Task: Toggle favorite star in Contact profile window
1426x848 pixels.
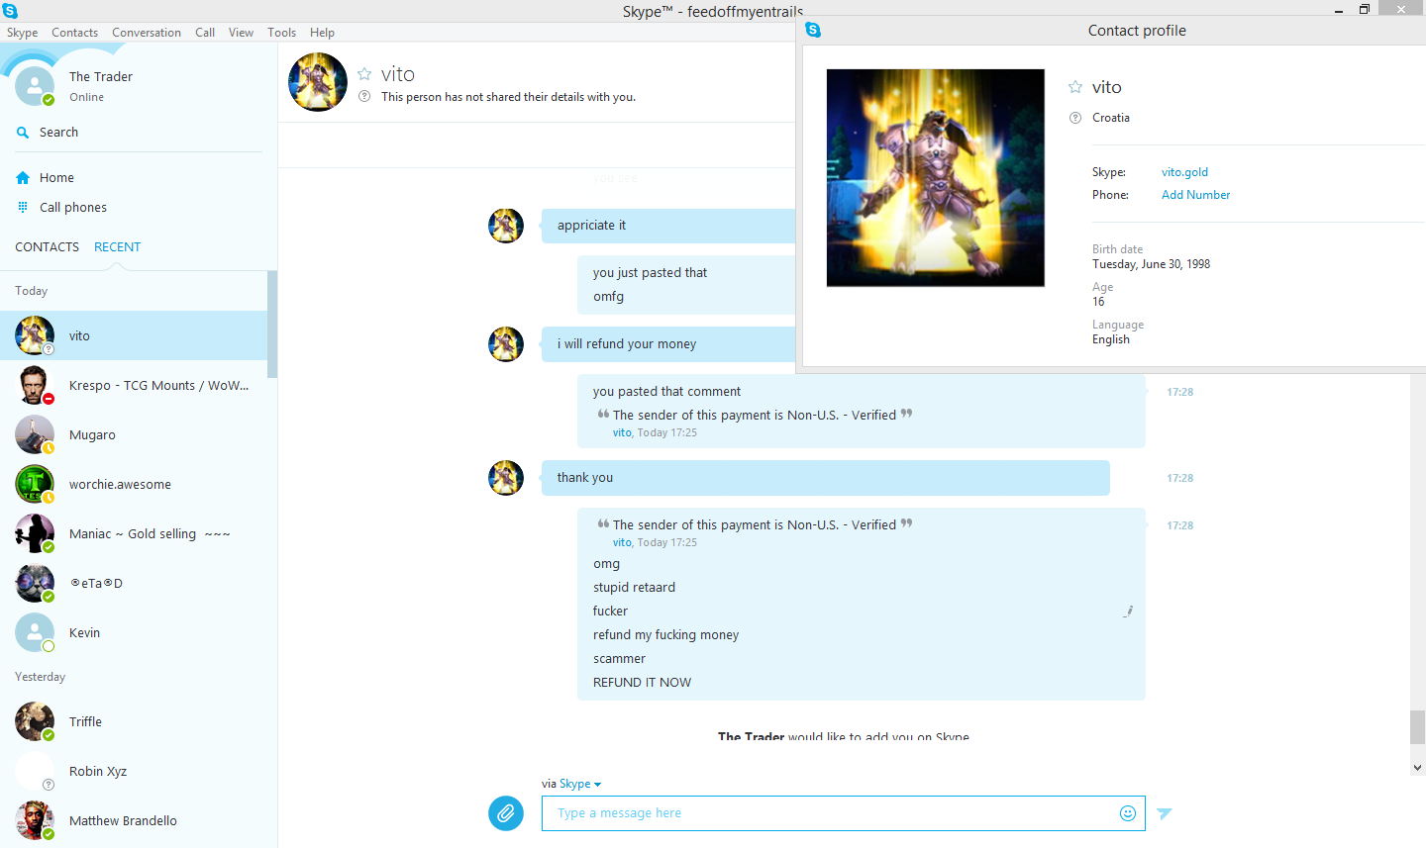Action: [1075, 87]
